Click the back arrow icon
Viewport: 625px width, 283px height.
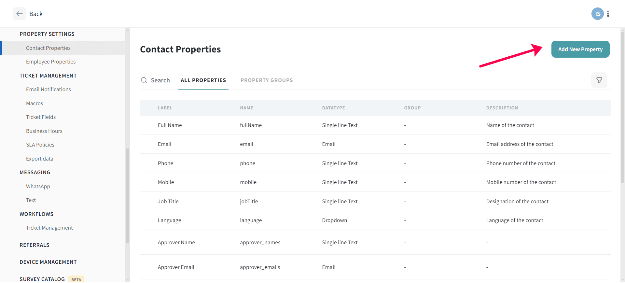(x=20, y=14)
